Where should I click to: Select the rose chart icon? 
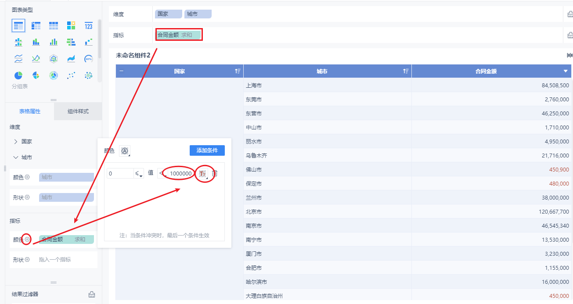(x=36, y=75)
